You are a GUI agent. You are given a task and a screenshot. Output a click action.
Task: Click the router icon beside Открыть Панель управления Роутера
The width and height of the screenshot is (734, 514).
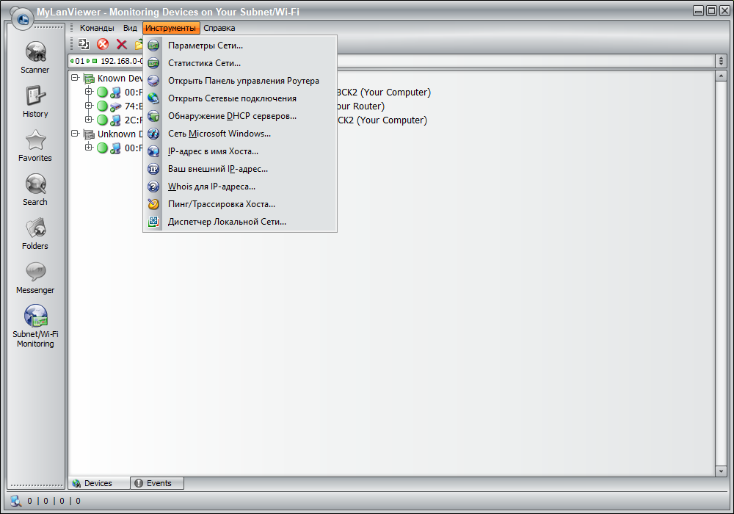click(x=153, y=81)
